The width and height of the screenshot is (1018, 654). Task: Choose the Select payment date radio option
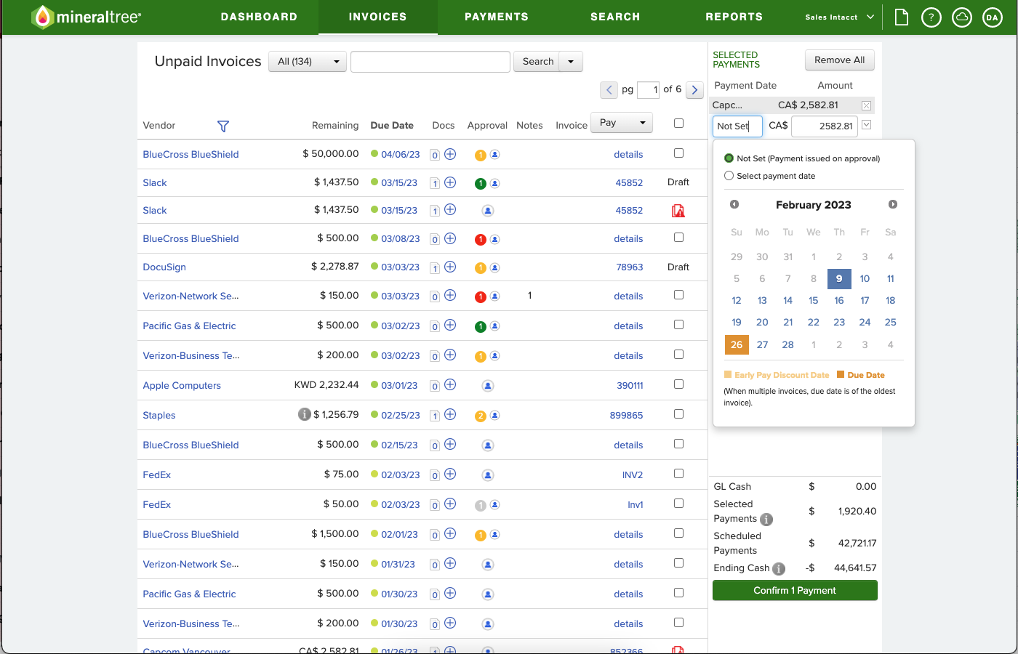tap(729, 176)
